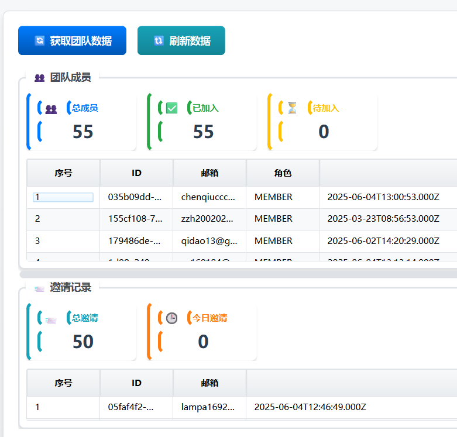Select the row with chenqiuccc email
Viewport: 457px width, 437px height.
242,197
